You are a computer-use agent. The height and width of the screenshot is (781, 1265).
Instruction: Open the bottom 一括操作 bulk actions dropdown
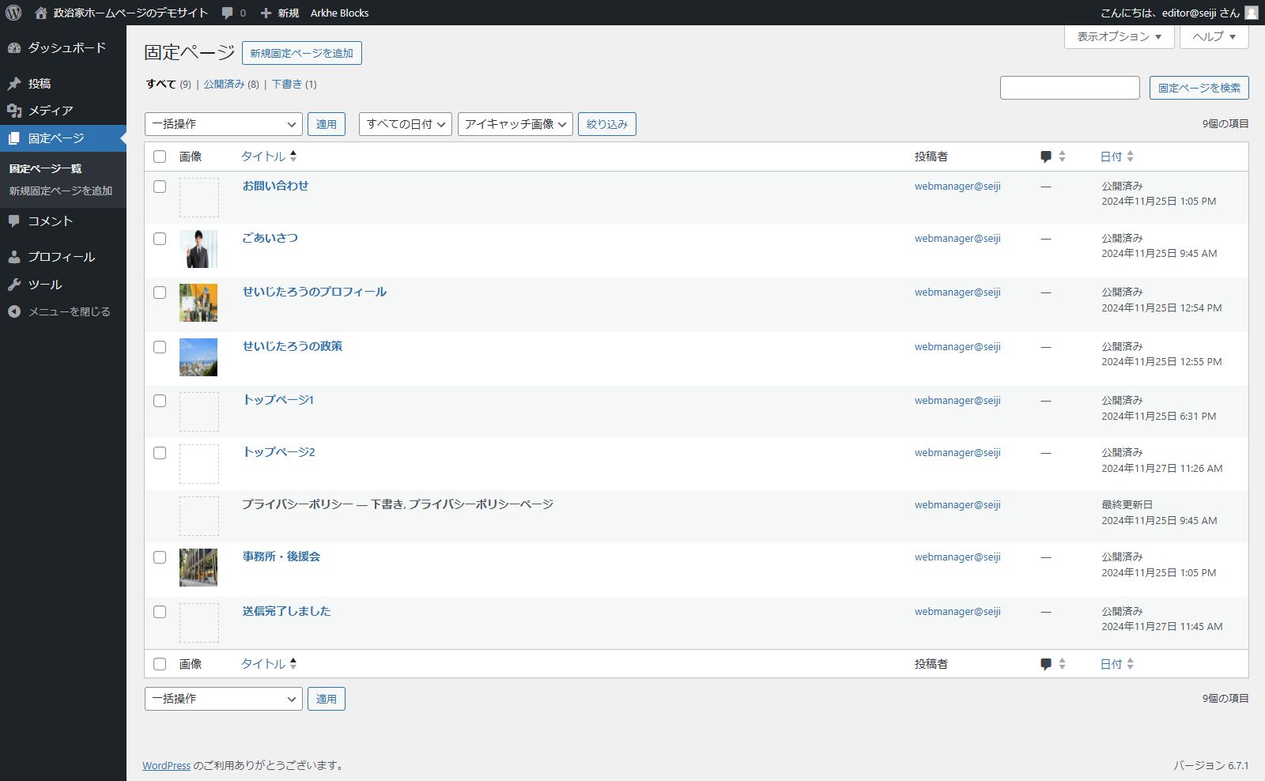[x=224, y=699]
